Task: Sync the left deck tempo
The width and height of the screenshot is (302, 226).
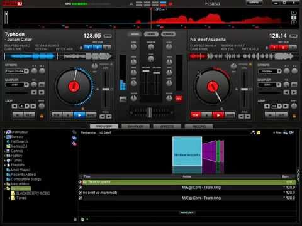Action: (91, 116)
